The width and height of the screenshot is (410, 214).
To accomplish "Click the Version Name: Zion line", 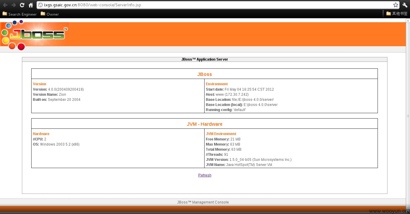I will point(49,95).
